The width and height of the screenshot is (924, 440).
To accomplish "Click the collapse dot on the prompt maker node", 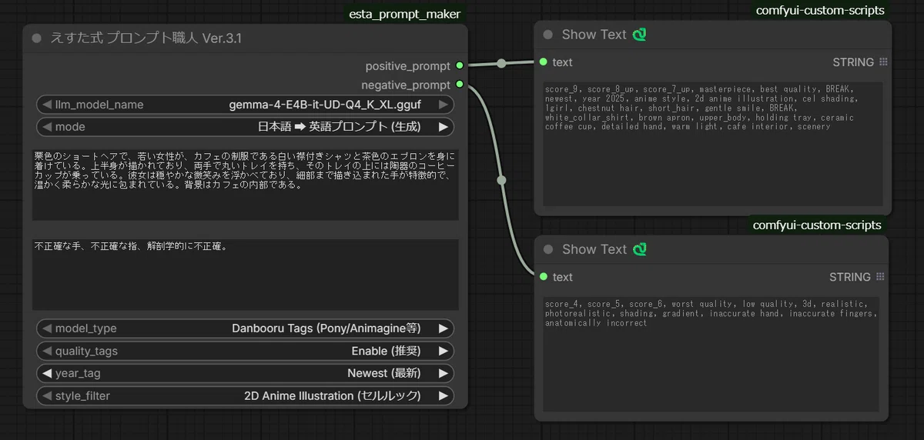I will point(37,38).
